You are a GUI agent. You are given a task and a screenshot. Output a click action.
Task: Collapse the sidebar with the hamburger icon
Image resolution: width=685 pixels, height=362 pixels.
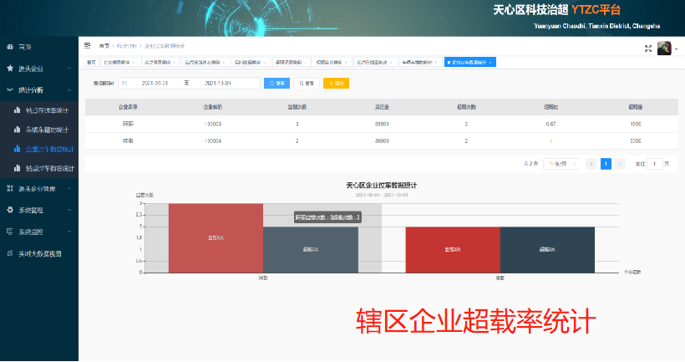tap(88, 45)
